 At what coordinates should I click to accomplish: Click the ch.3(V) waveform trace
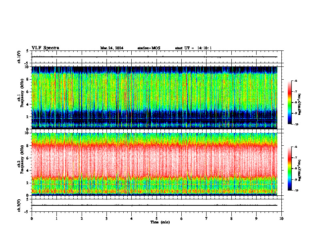[154, 205]
